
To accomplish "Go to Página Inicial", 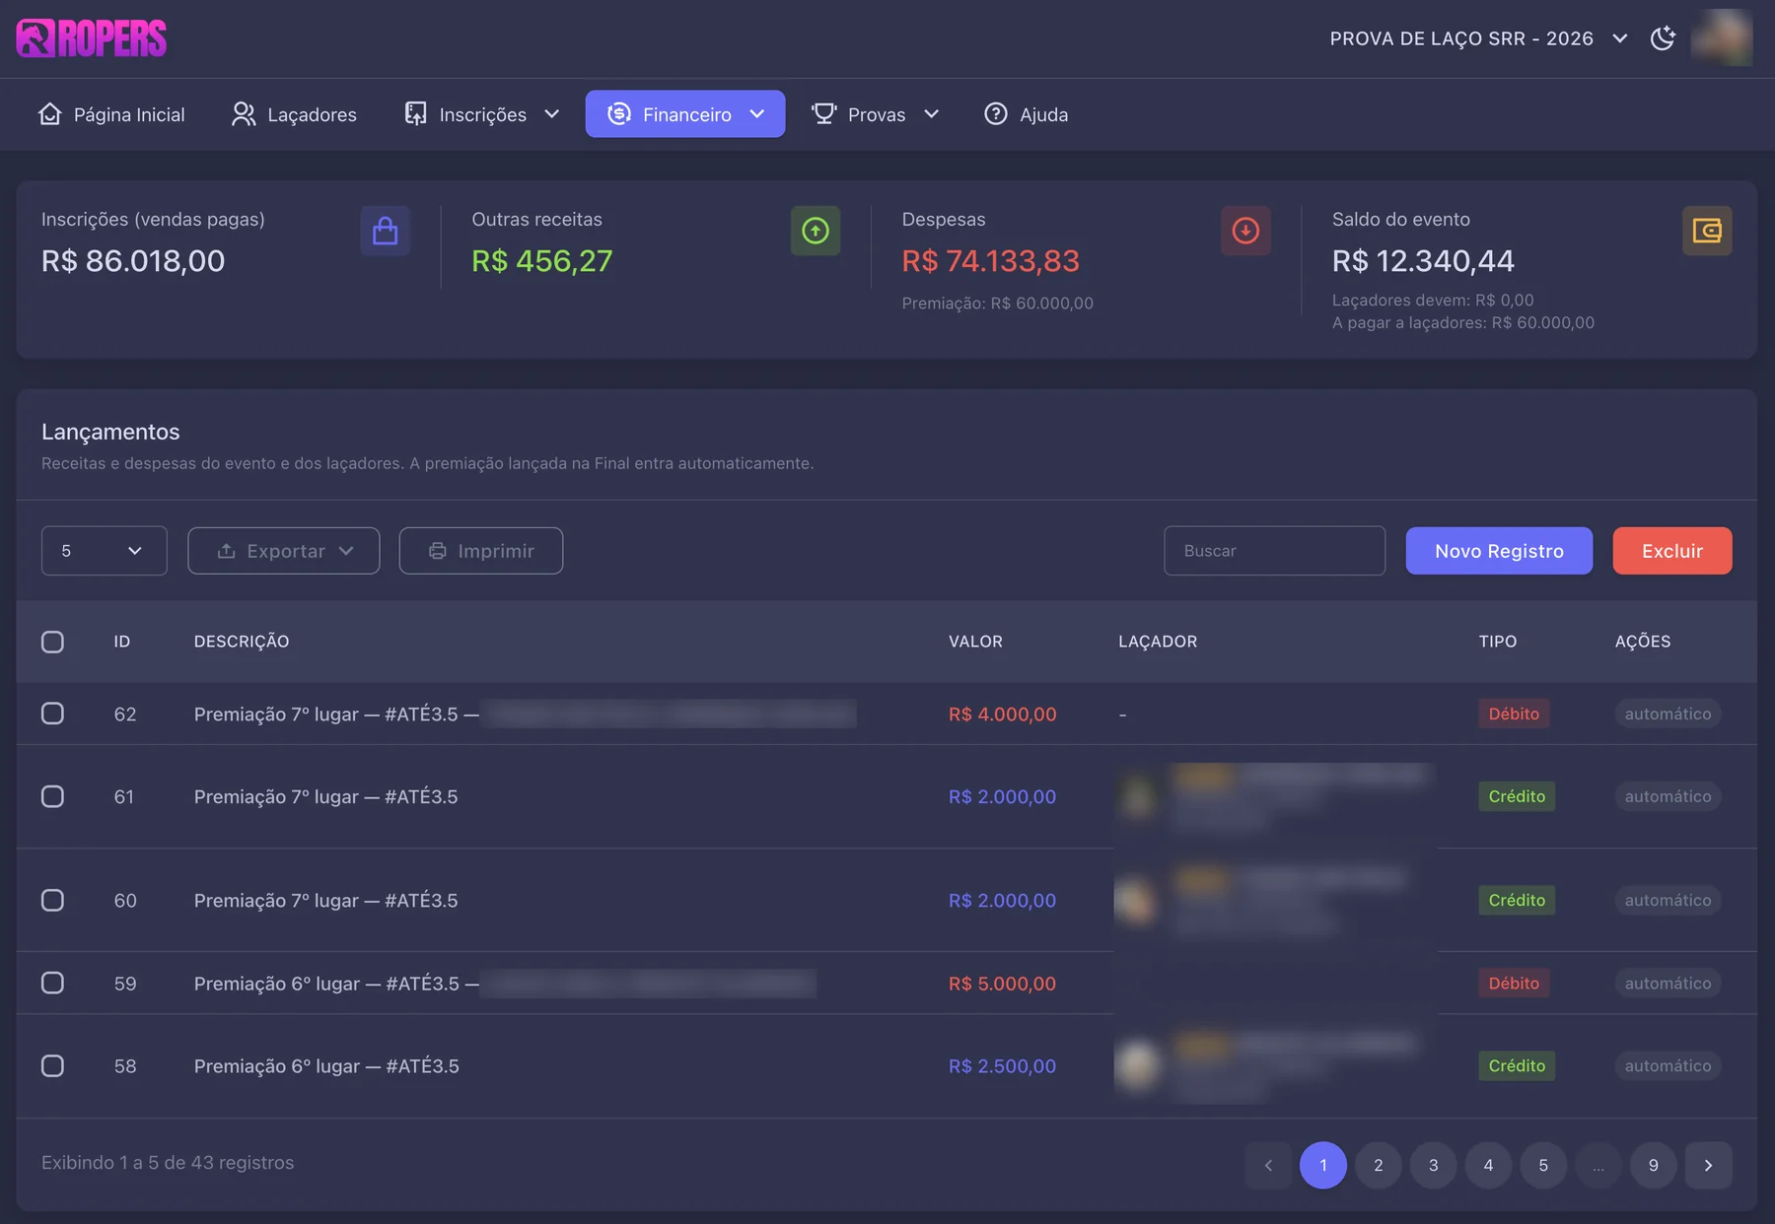I will 111,114.
